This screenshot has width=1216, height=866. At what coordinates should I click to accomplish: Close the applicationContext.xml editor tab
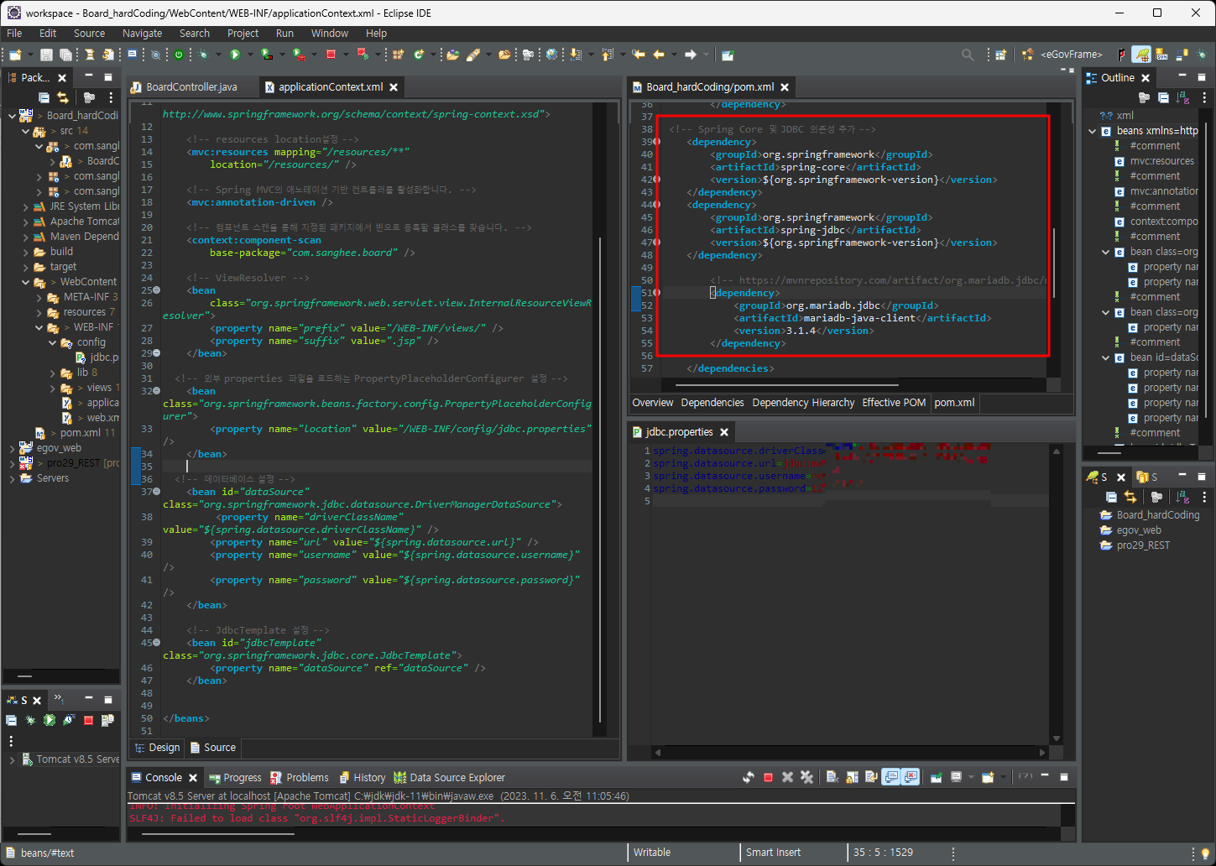394,87
